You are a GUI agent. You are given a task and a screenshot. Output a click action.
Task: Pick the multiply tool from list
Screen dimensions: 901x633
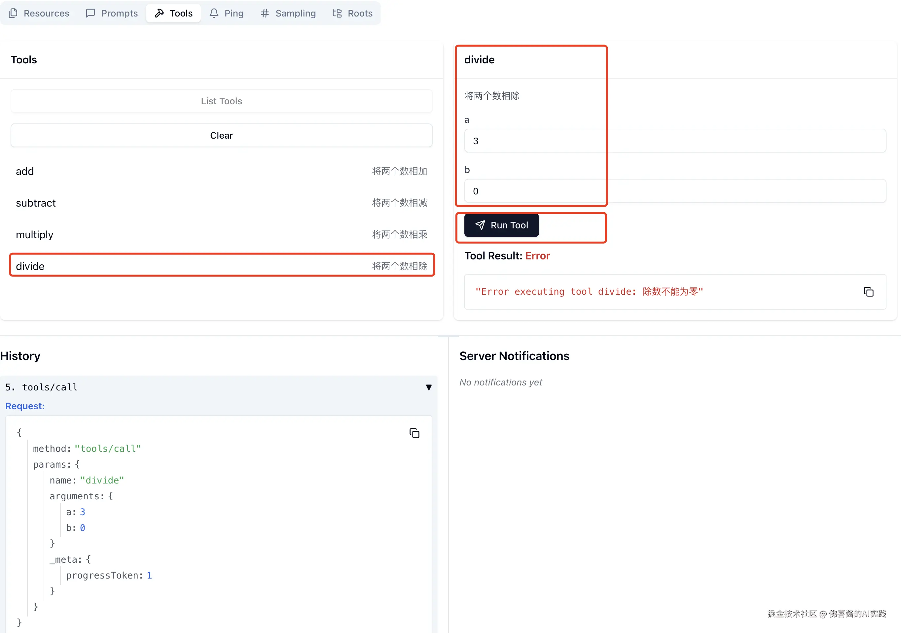[x=221, y=235]
